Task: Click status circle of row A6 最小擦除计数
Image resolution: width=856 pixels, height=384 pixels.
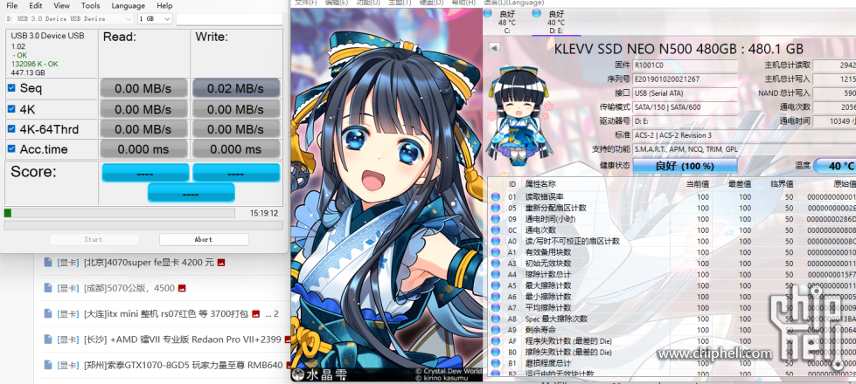Action: point(496,297)
